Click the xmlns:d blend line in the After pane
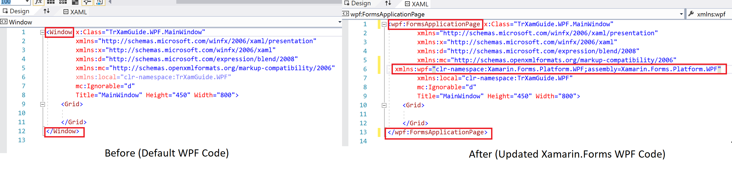 click(x=528, y=51)
